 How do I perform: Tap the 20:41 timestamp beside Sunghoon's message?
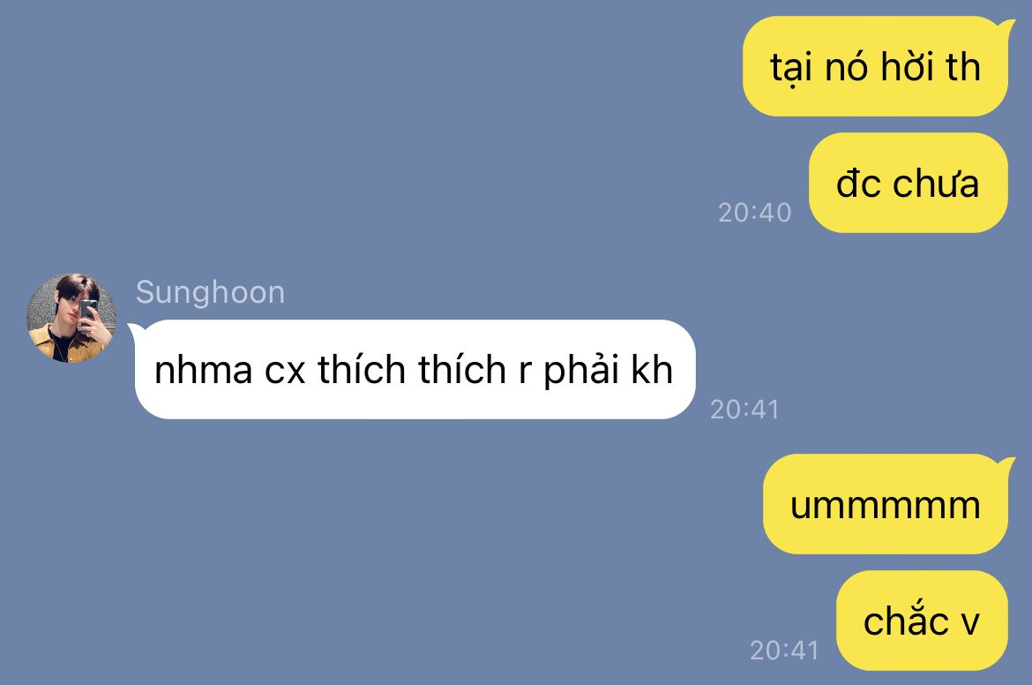coord(745,410)
